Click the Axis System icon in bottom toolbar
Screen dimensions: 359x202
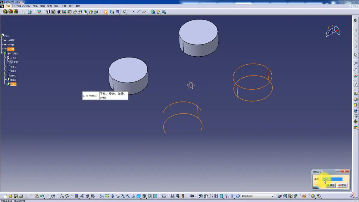click(x=211, y=196)
